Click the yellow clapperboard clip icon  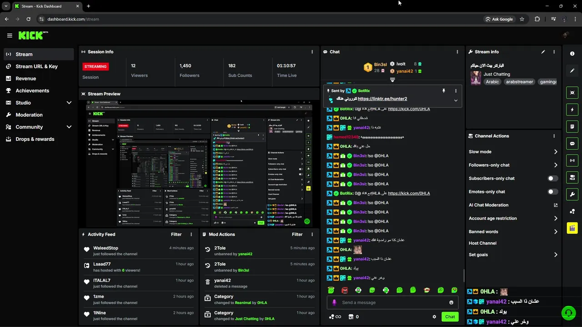(572, 228)
